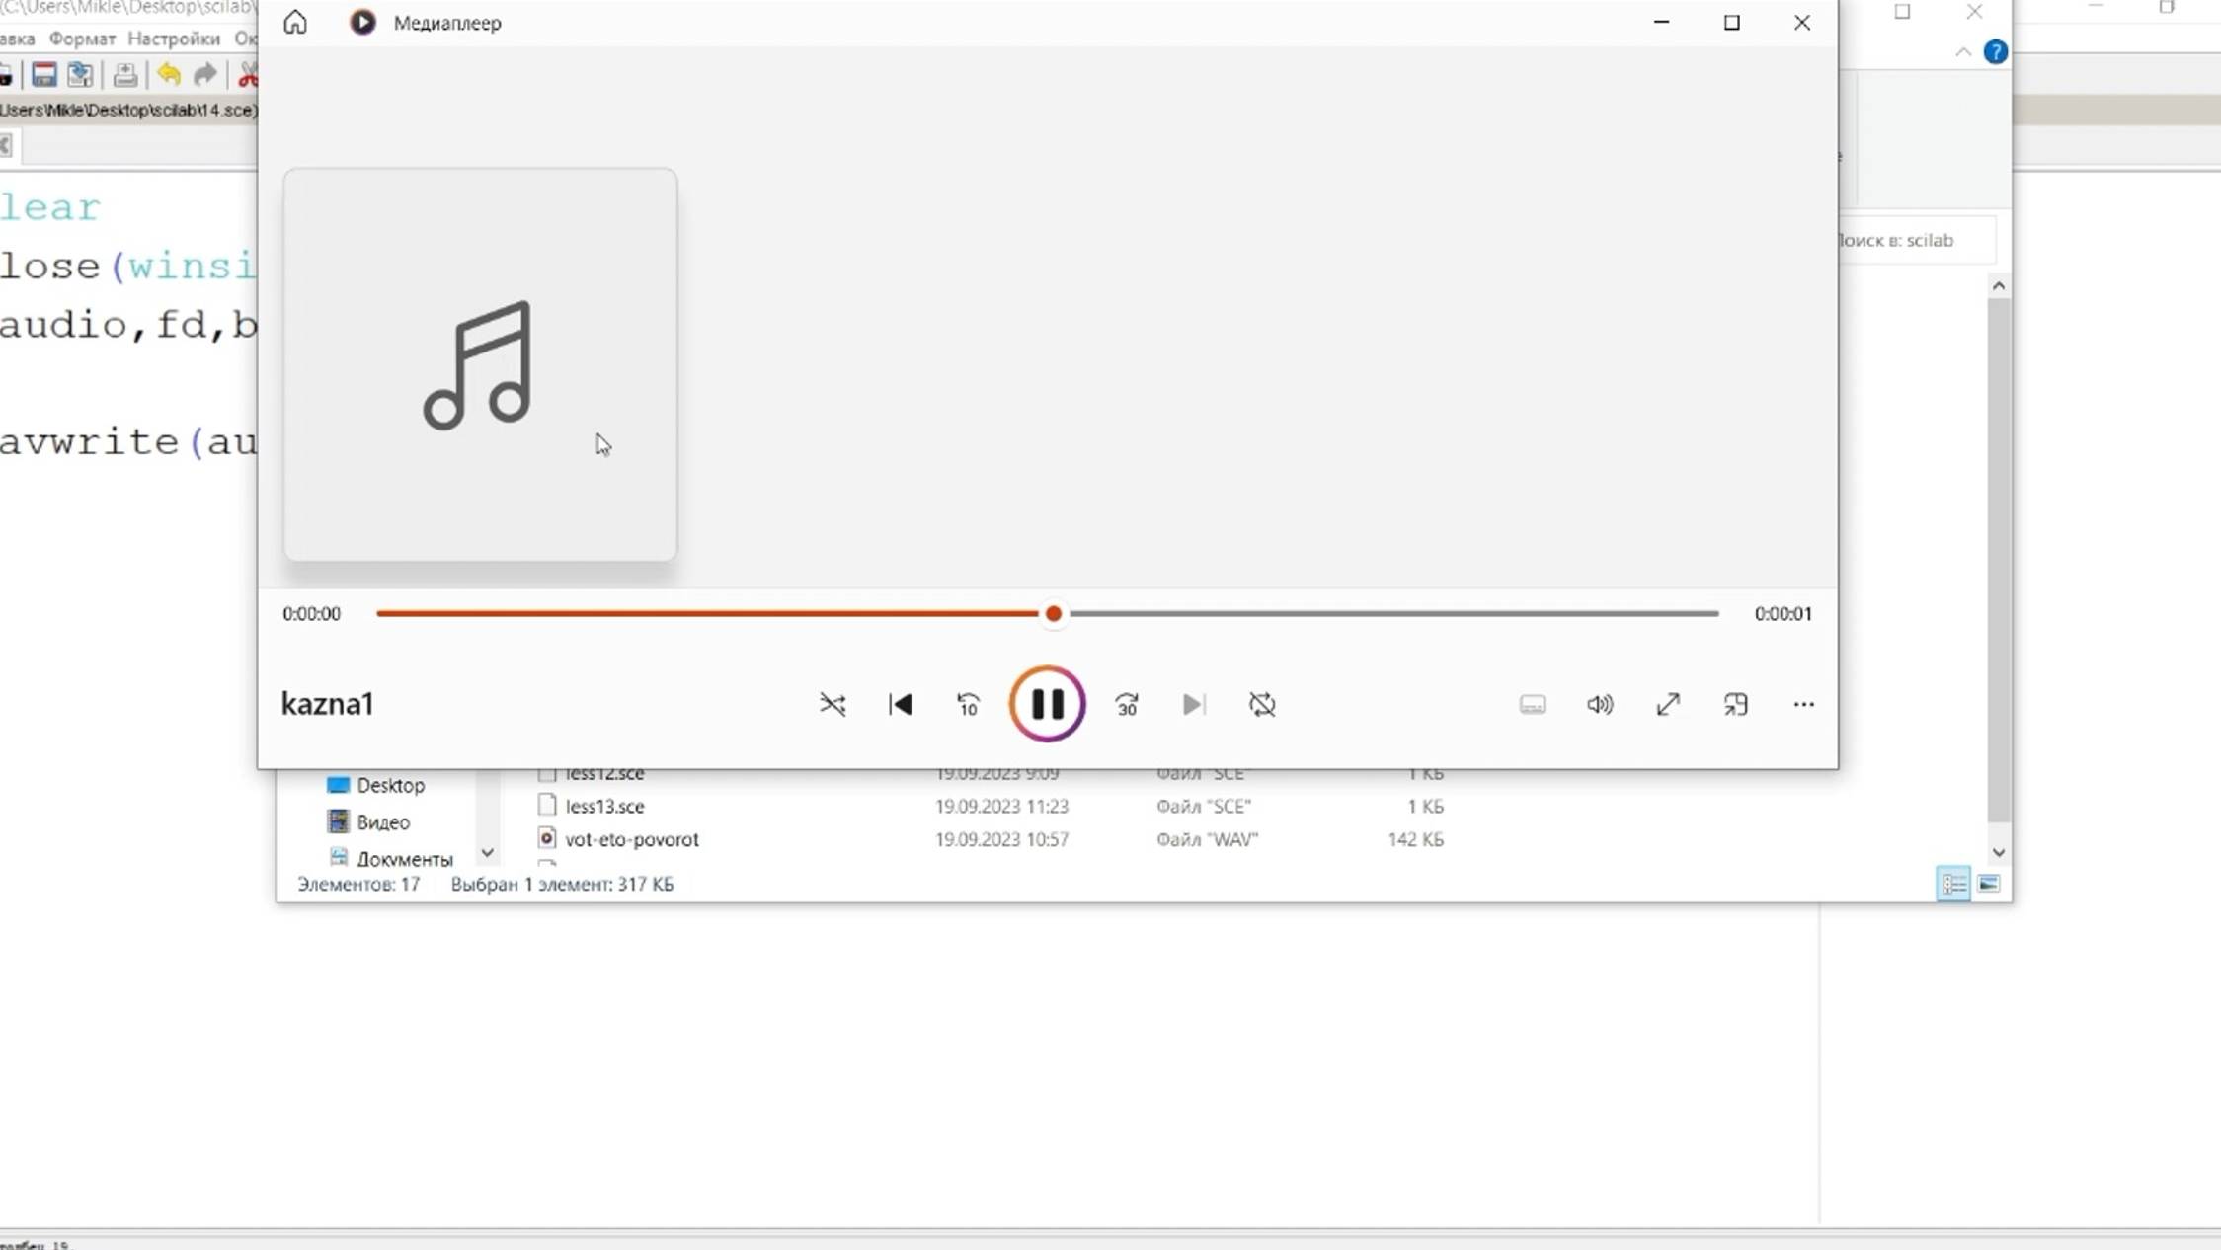The height and width of the screenshot is (1250, 2221).
Task: Check the less13.sce file checkbox
Action: tap(547, 806)
